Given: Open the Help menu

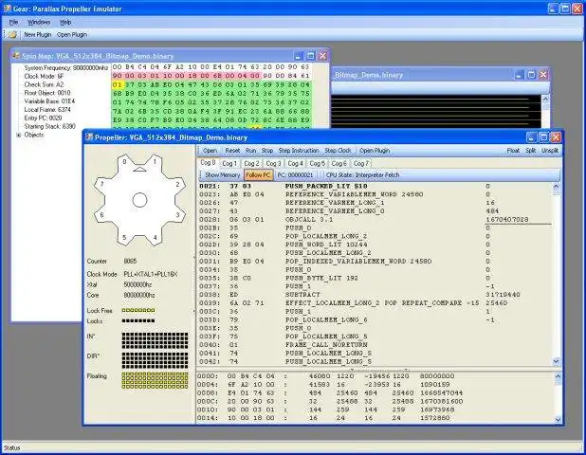Looking at the screenshot, I should 65,22.
